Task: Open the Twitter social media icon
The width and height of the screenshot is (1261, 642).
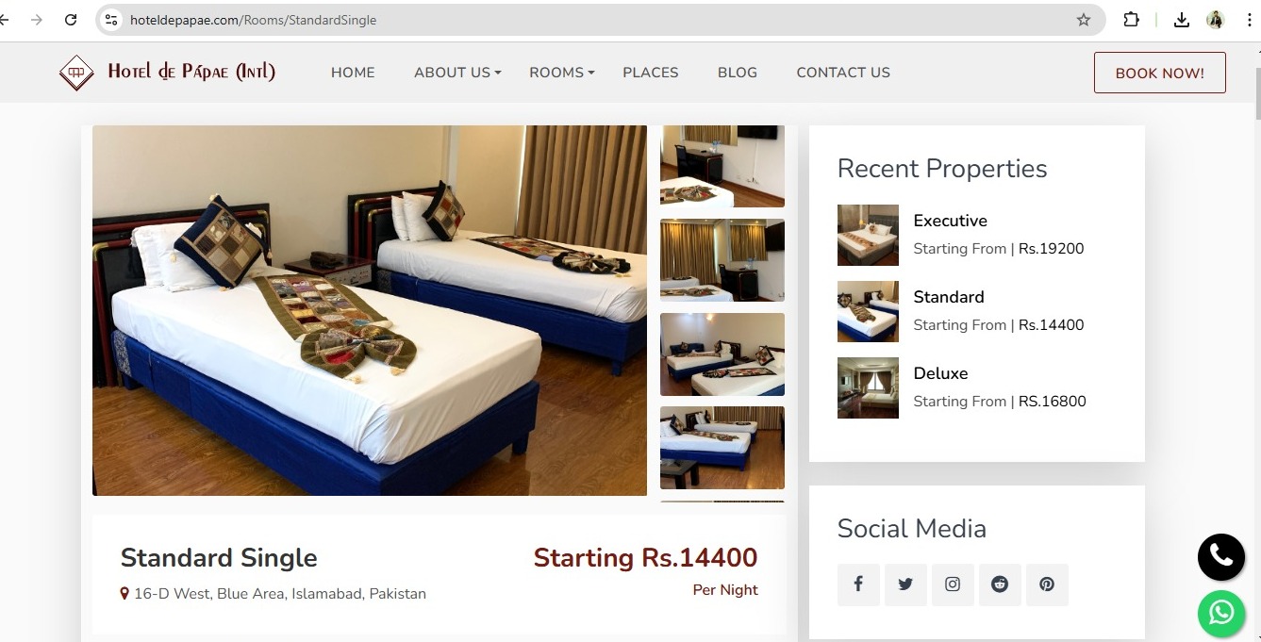Action: tap(905, 584)
